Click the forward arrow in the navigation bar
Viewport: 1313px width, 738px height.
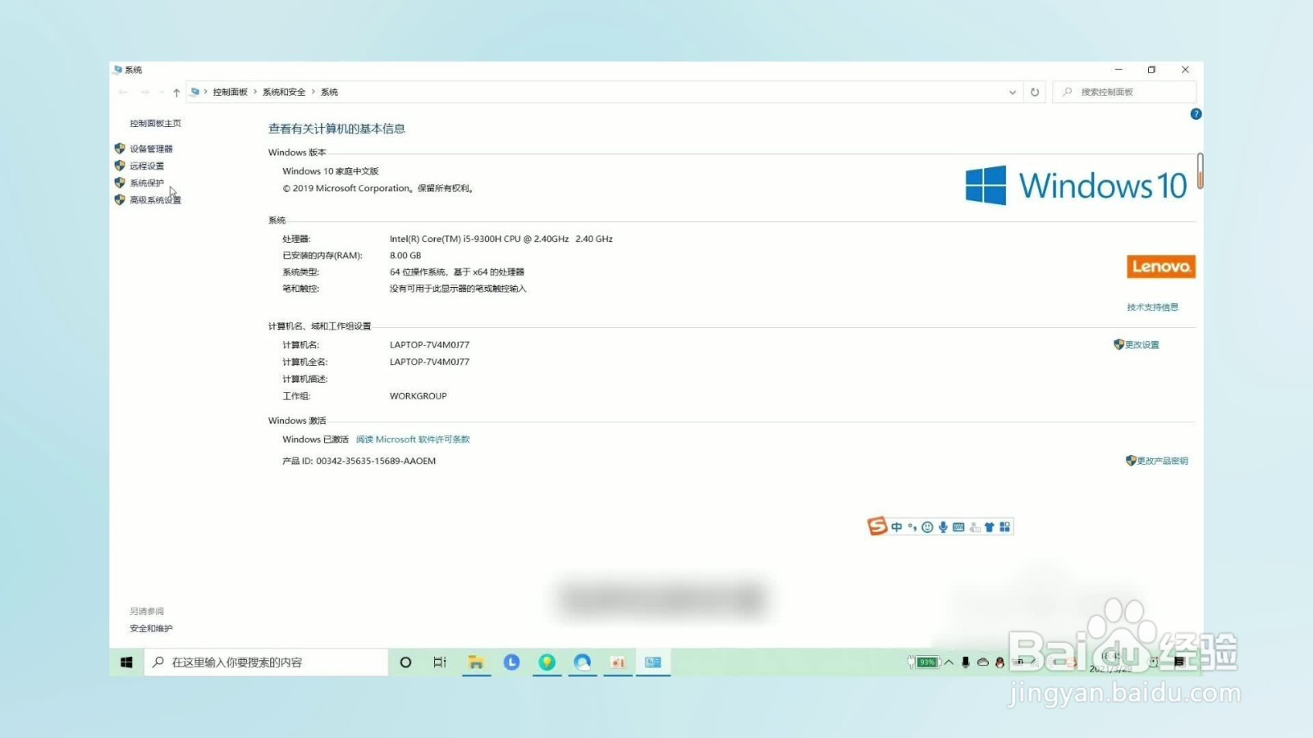144,92
